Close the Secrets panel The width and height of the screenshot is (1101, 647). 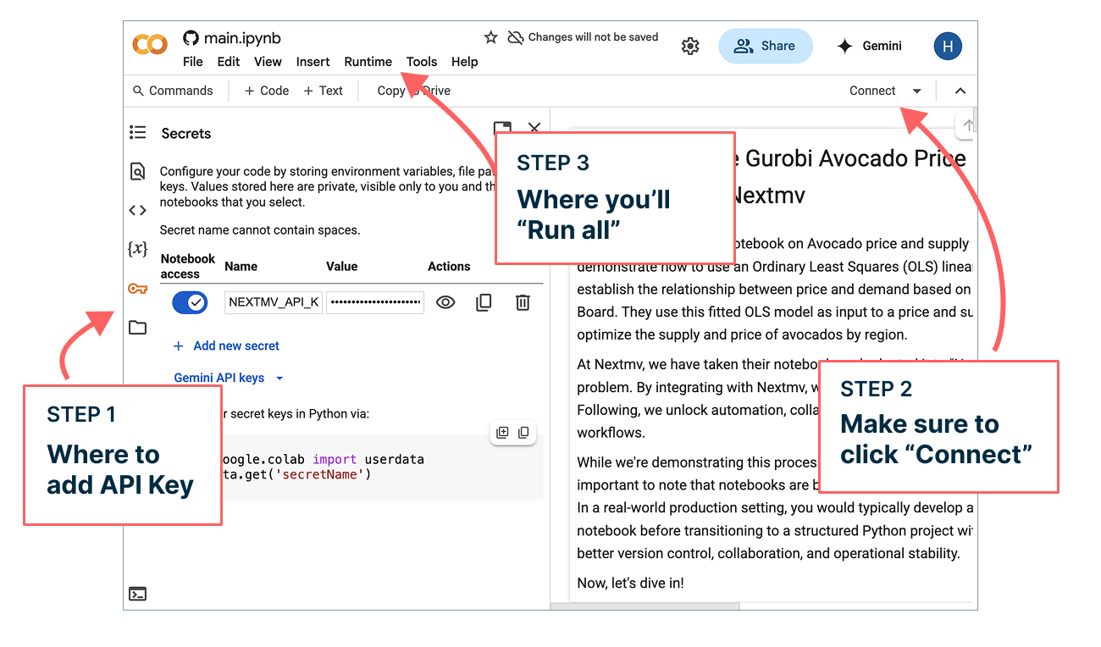pos(534,128)
